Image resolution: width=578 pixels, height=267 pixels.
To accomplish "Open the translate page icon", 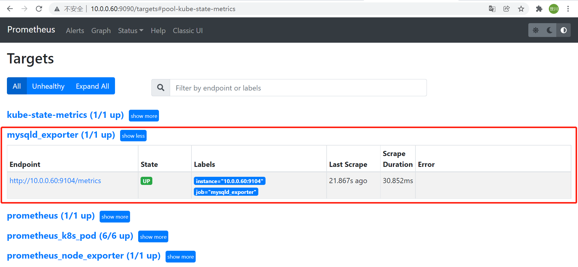I will (492, 9).
